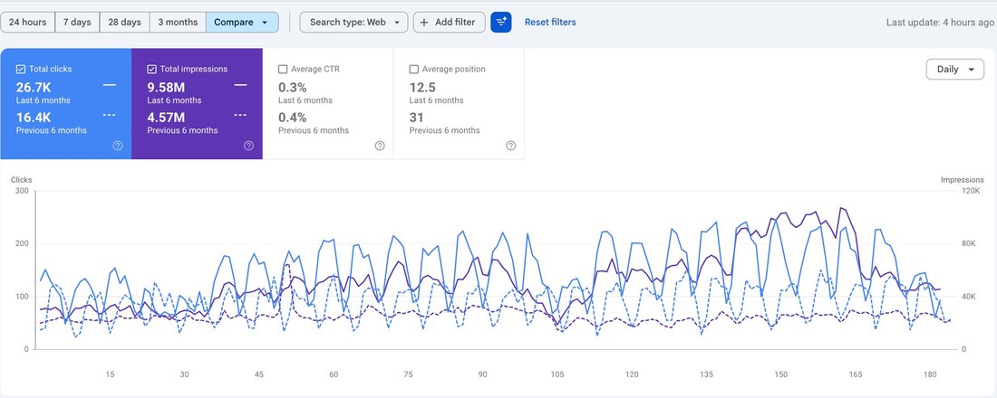Open the Search type: Web filter

(x=353, y=23)
